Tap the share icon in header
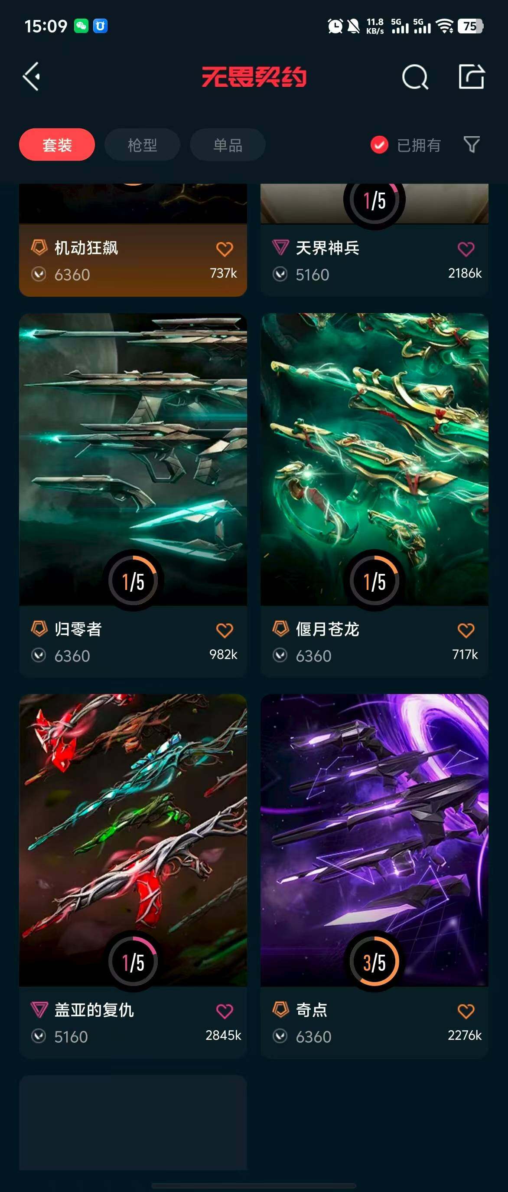Viewport: 508px width, 1192px height. [471, 76]
